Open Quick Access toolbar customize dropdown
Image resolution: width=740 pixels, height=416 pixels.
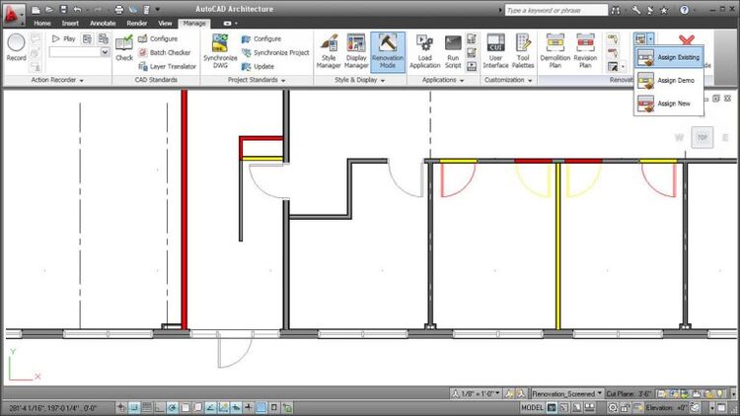click(157, 10)
